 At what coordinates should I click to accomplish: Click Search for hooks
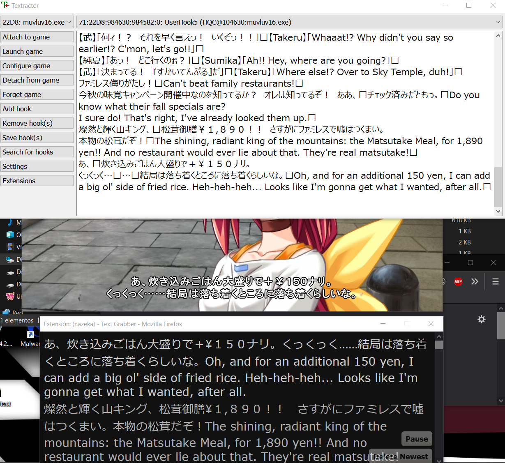(x=37, y=152)
